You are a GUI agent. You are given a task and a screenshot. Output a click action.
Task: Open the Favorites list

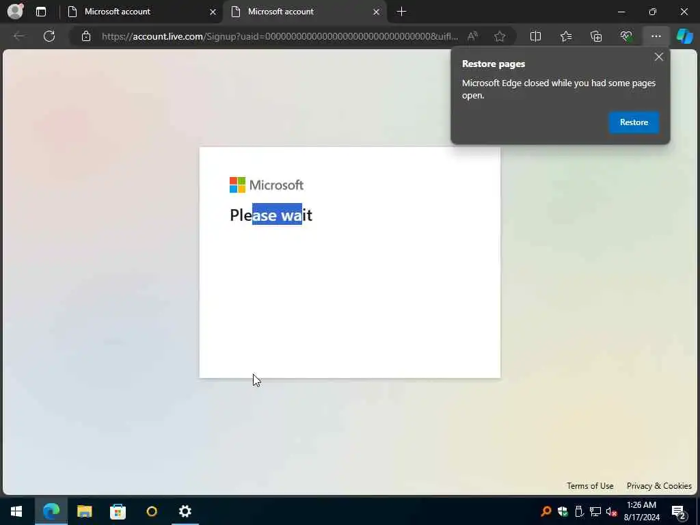pyautogui.click(x=565, y=36)
